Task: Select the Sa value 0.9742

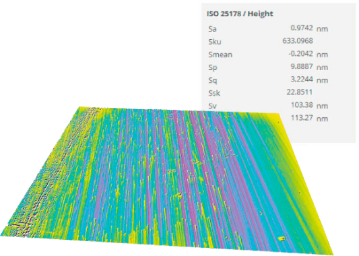Action: click(302, 28)
